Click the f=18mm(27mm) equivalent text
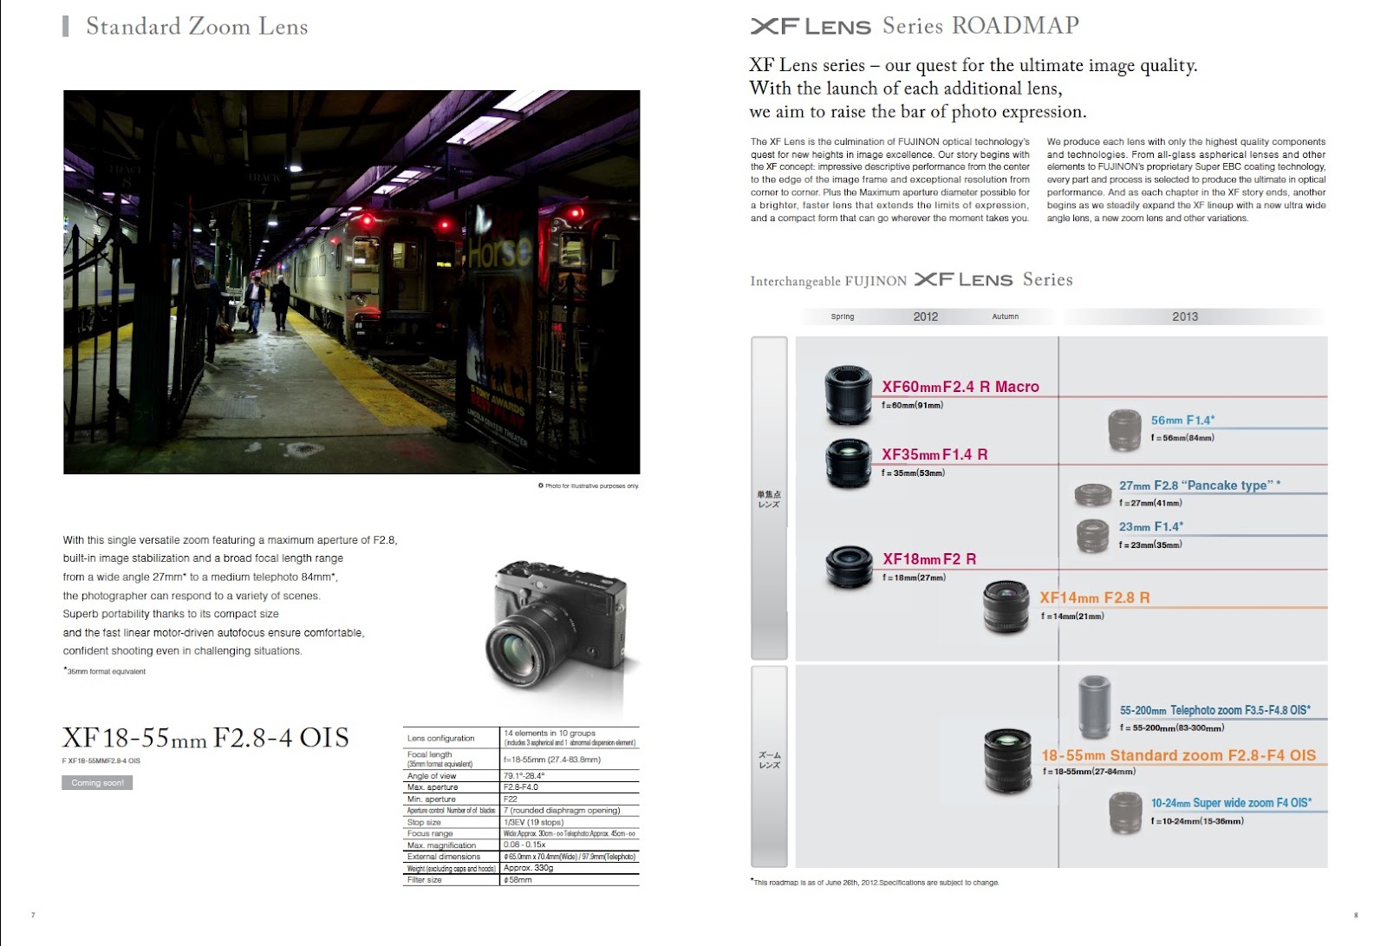 914,577
